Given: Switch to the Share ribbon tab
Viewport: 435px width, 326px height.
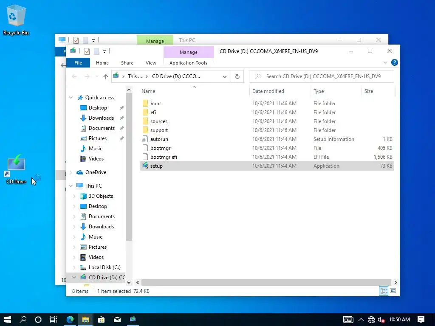Looking at the screenshot, I should point(127,63).
